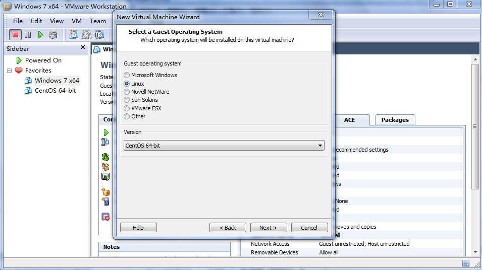The width and height of the screenshot is (482, 270).
Task: Cancel the New Virtual Machine Wizard
Action: tap(309, 228)
